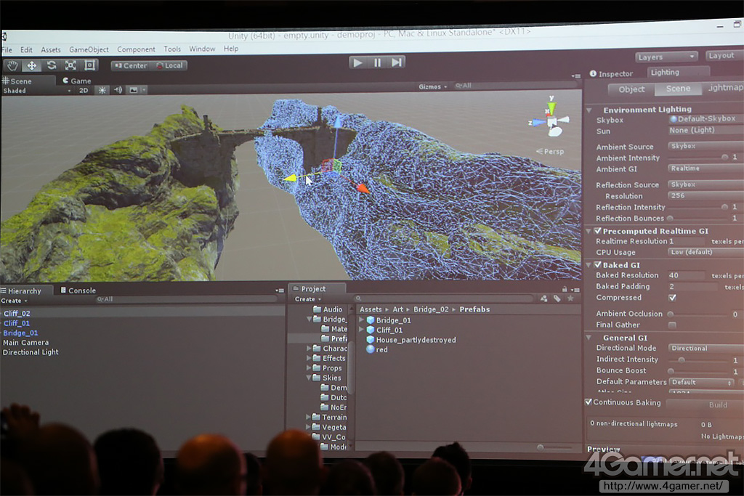Click the Play button

[357, 62]
